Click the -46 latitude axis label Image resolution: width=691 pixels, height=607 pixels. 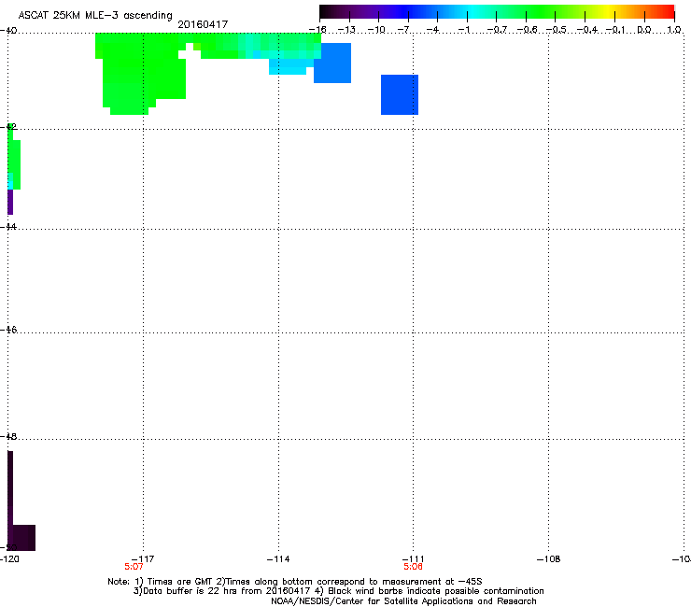click(x=8, y=330)
